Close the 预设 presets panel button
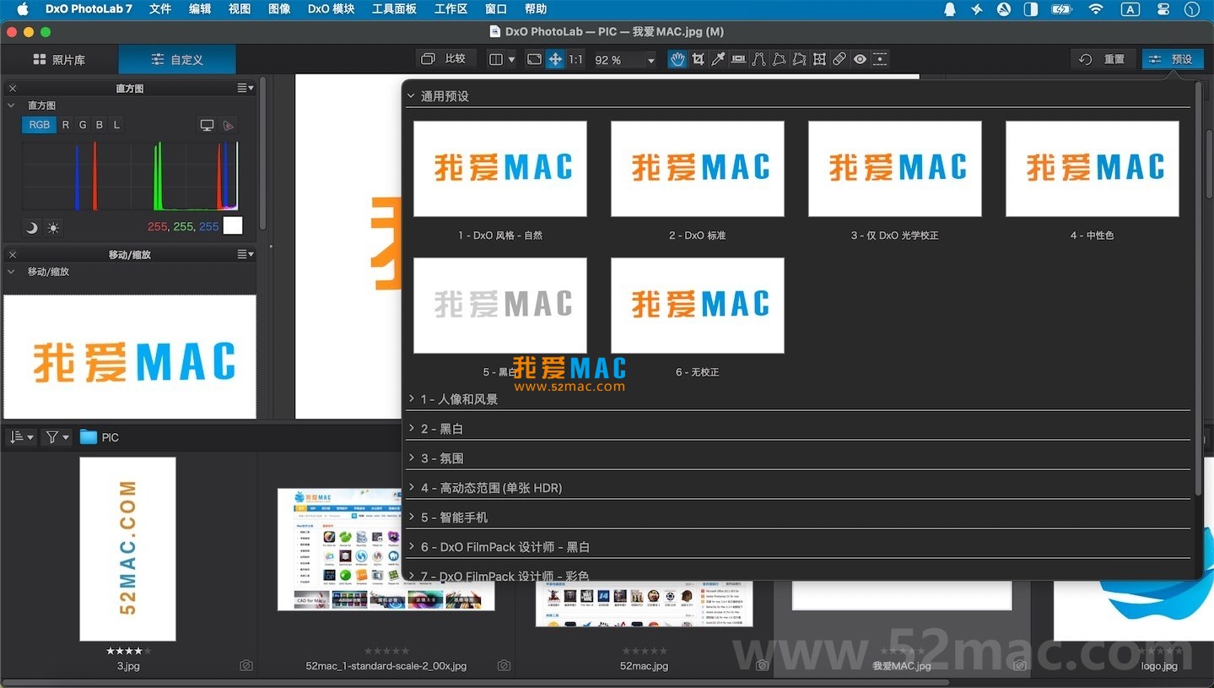Viewport: 1214px width, 688px height. click(x=1171, y=59)
